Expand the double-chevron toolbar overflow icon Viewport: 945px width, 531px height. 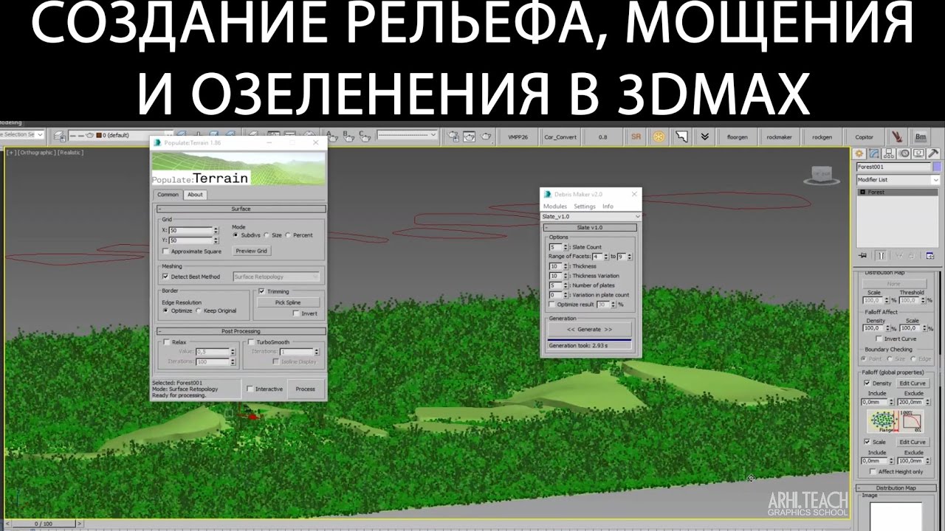coord(704,136)
